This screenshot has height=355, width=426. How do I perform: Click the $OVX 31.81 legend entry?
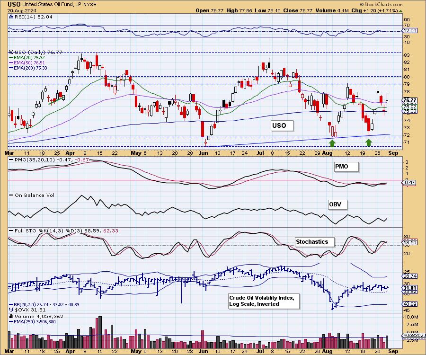(x=28, y=310)
